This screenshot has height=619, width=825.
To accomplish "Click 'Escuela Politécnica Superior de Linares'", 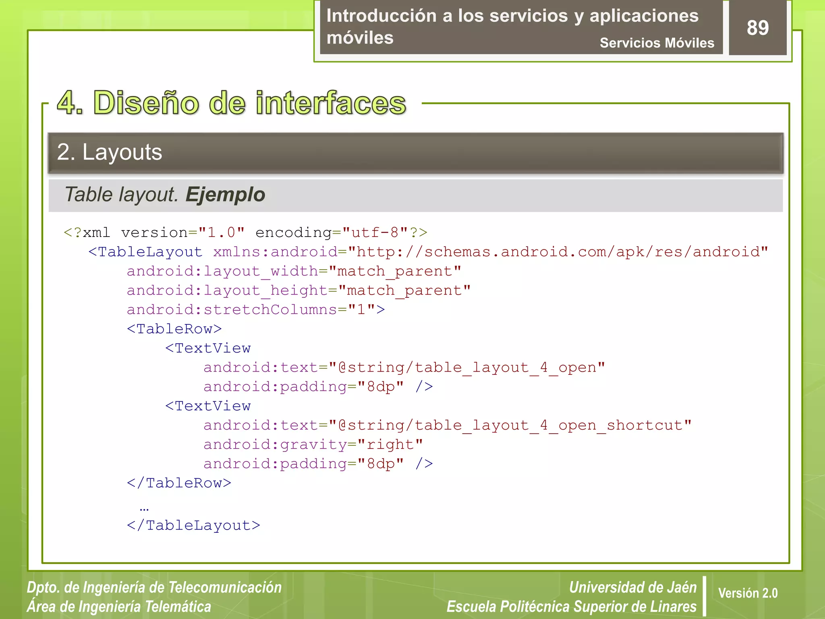I will [572, 607].
